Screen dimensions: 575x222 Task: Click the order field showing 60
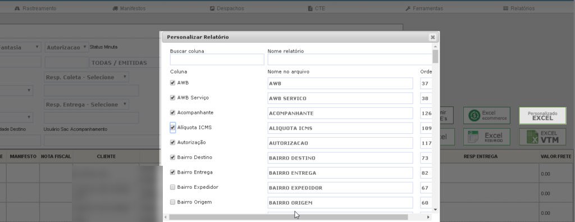pos(426,202)
